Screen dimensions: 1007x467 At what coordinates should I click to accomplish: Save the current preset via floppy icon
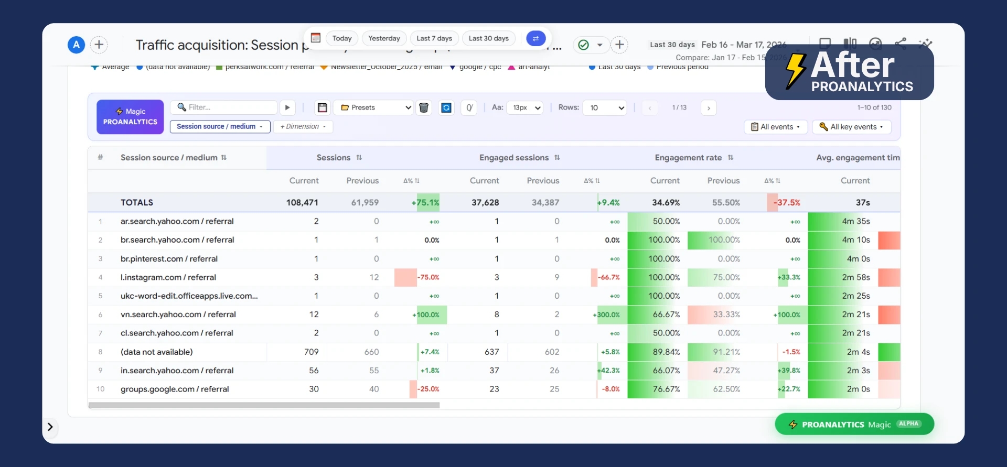click(323, 107)
